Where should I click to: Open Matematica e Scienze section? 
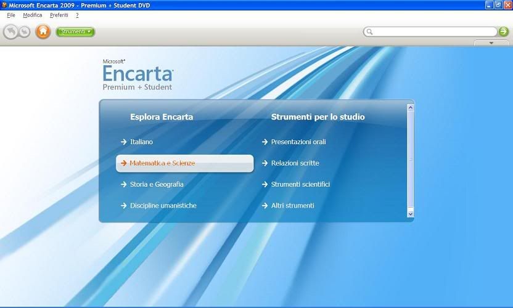(185, 163)
